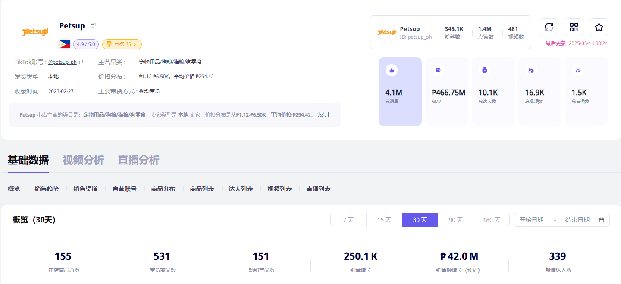
Task: Select the 15天 time range
Action: coord(384,220)
